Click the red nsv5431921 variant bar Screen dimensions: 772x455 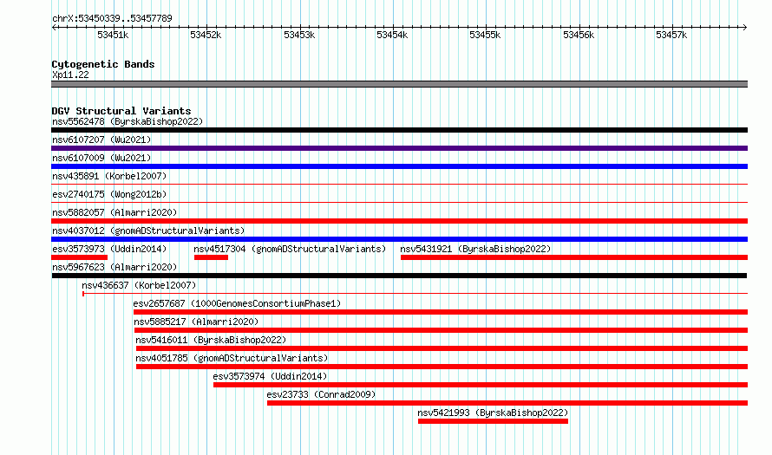(574, 257)
